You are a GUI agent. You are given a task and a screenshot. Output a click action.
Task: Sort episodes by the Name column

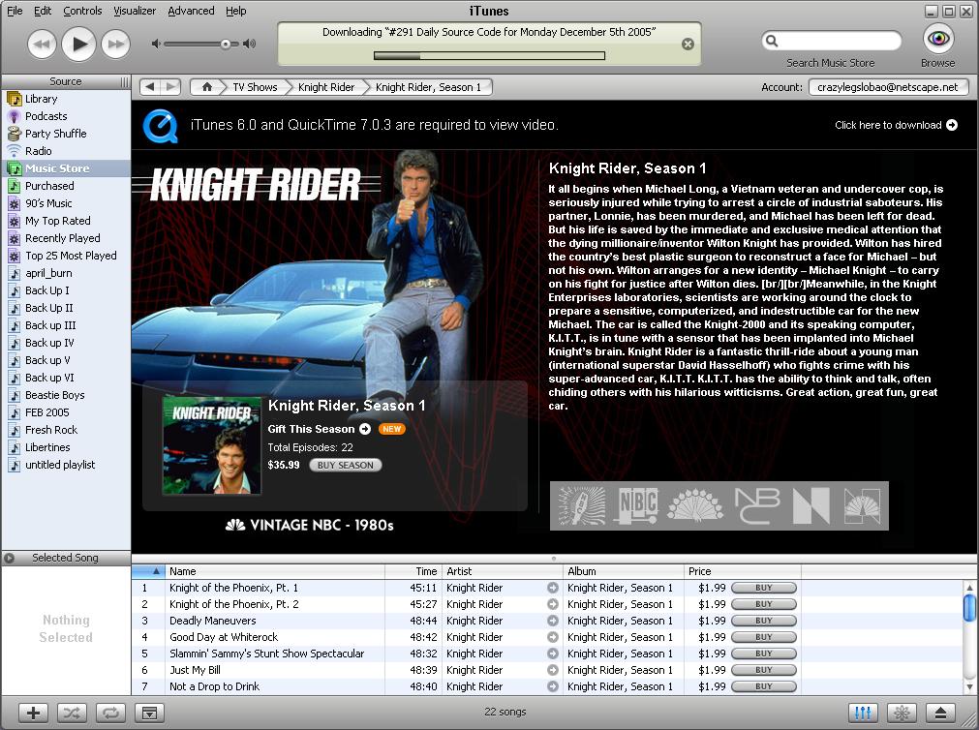point(275,571)
